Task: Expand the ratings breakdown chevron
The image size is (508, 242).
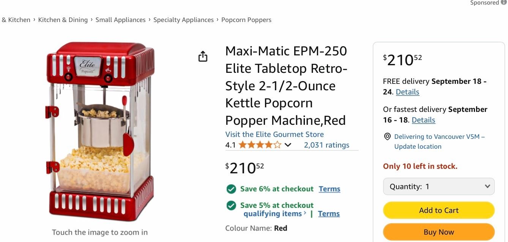Action: (288, 145)
